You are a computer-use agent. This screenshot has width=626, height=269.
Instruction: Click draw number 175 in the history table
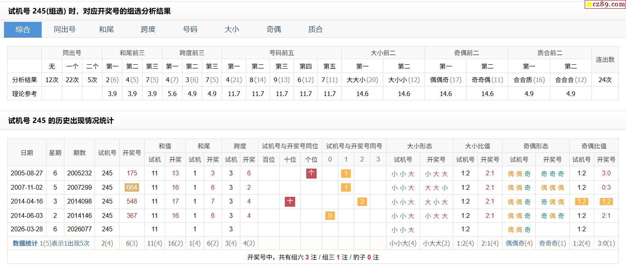132,173
